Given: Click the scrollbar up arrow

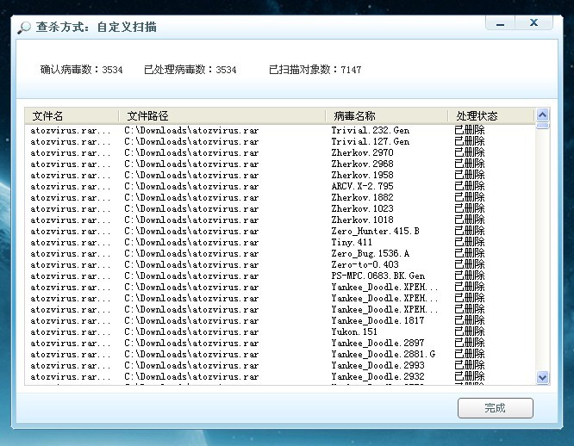Looking at the screenshot, I should click(x=542, y=115).
